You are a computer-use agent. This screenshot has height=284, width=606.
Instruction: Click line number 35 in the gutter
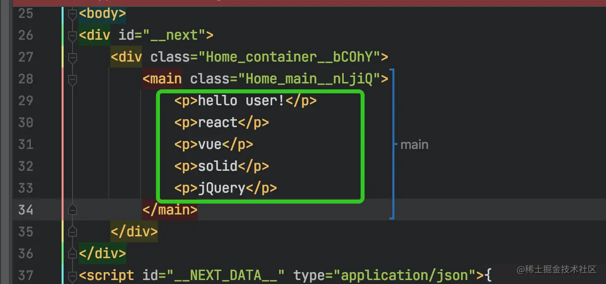coord(25,232)
